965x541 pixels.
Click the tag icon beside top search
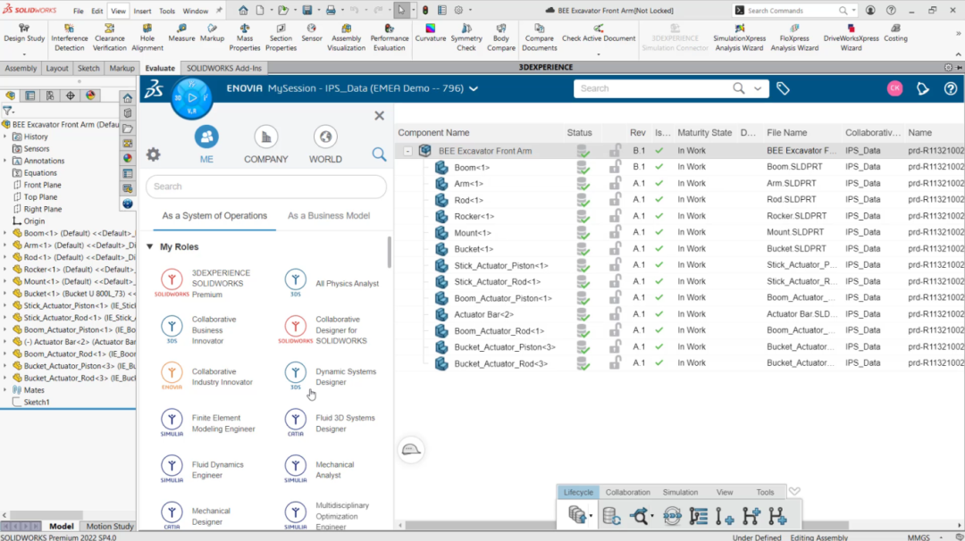[x=783, y=88]
